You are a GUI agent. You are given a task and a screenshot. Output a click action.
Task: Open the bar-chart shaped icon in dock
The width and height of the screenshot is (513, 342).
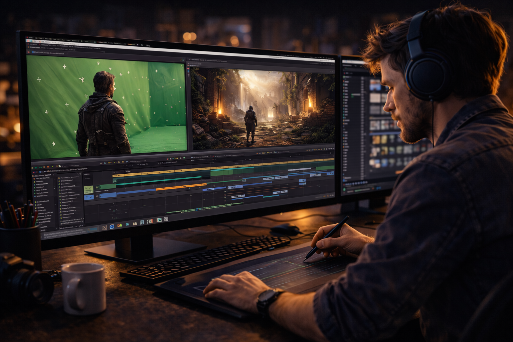pyautogui.click(x=135, y=223)
